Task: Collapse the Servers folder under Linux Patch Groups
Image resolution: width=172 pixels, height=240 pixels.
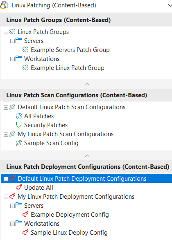Action: pos(12,41)
